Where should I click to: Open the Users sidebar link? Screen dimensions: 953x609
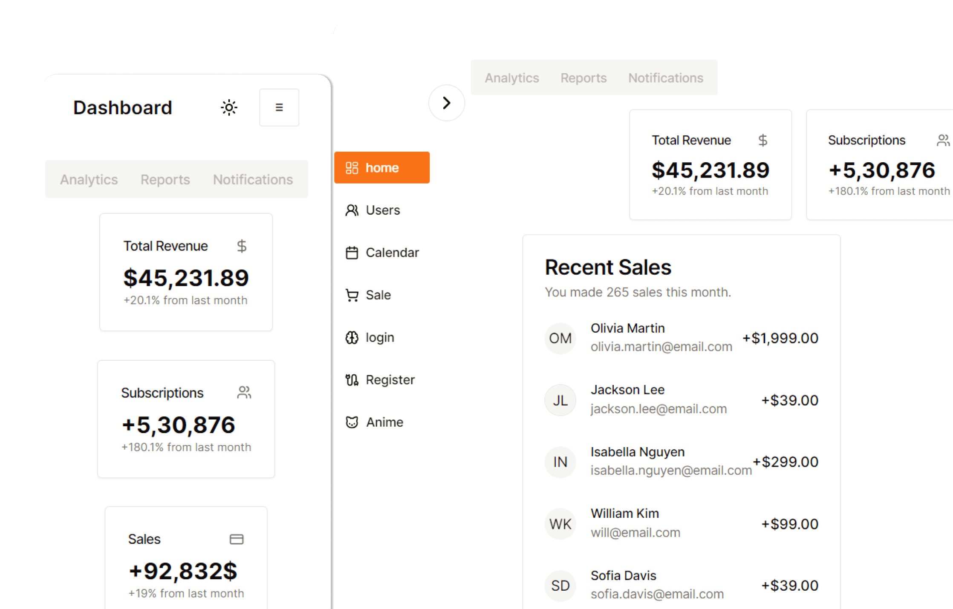[x=383, y=210]
